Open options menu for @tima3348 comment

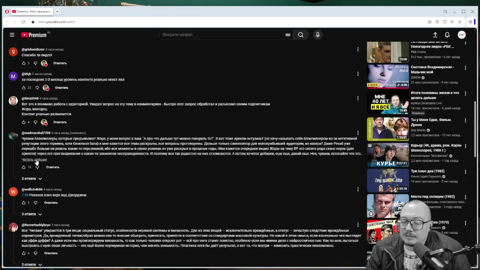(358, 98)
